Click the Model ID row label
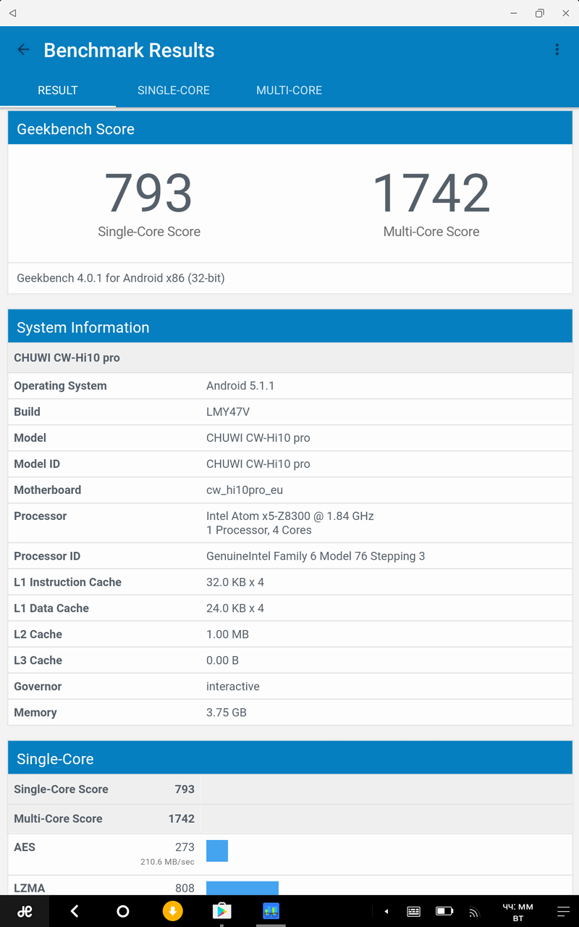 [37, 464]
